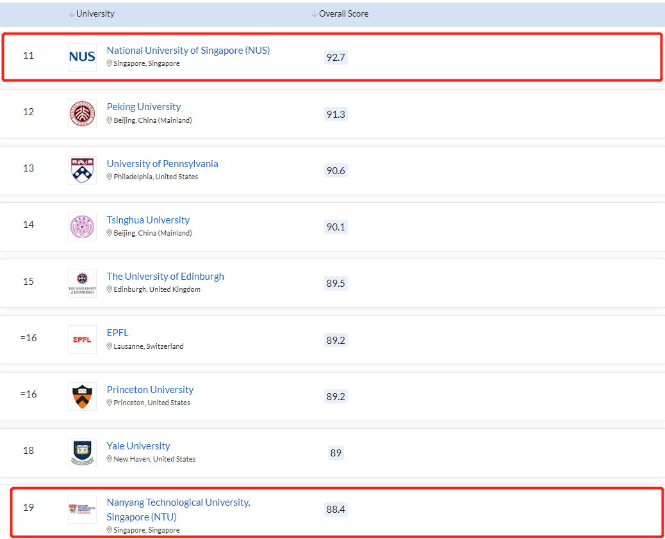Select the 90.6 score for Pennsylvania
This screenshot has width=665, height=539.
coord(336,170)
